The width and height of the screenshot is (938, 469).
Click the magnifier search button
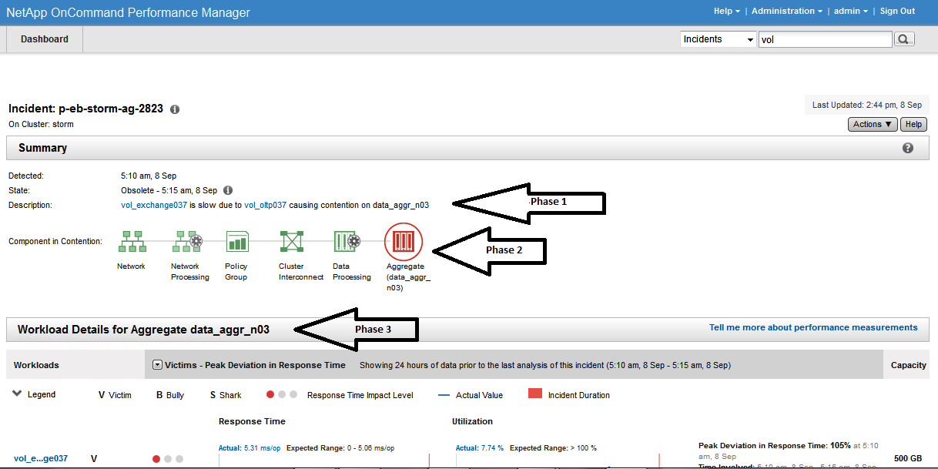click(x=904, y=39)
